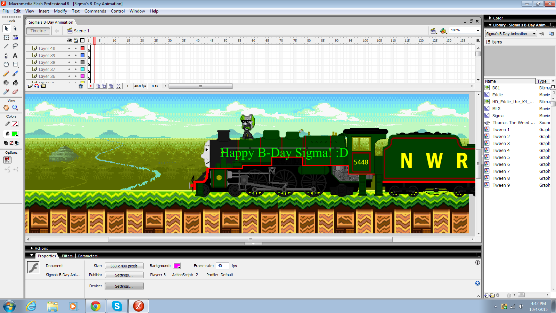556x313 pixels.
Task: Open the zoom percentage dropdown
Action: pyautogui.click(x=477, y=31)
